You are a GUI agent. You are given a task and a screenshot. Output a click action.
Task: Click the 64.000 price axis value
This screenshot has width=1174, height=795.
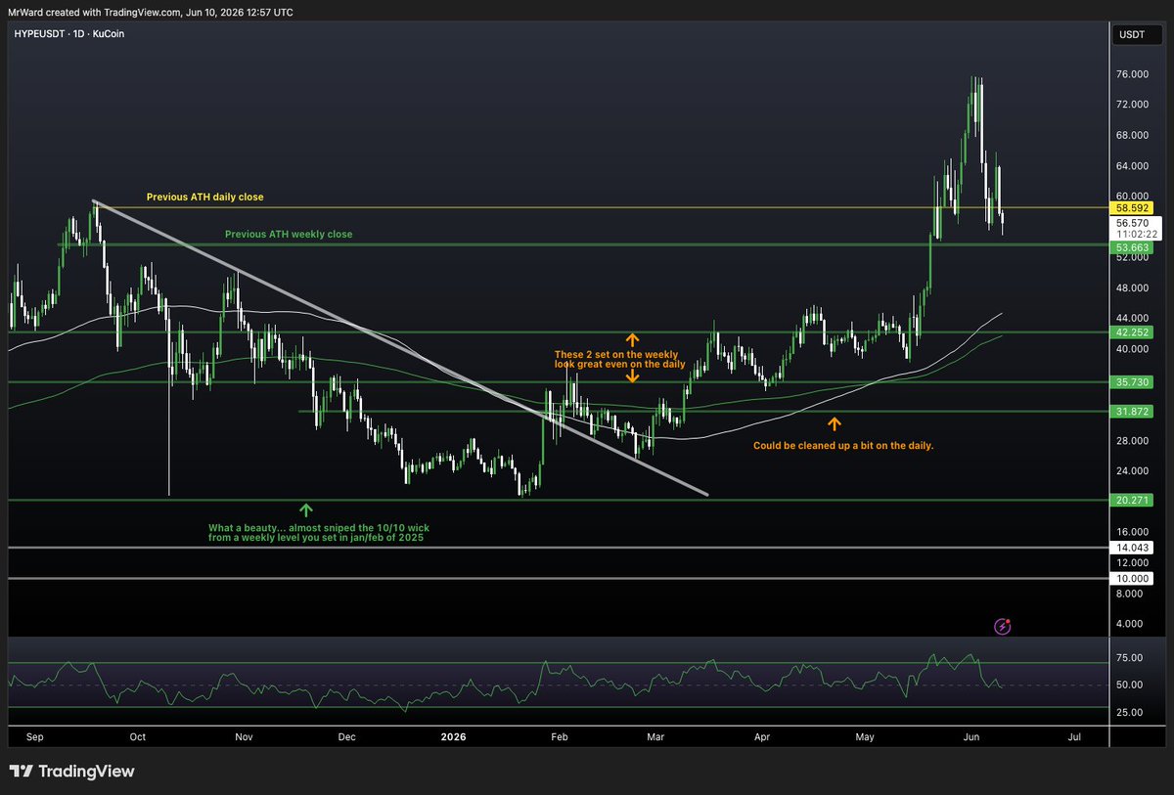coord(1132,165)
